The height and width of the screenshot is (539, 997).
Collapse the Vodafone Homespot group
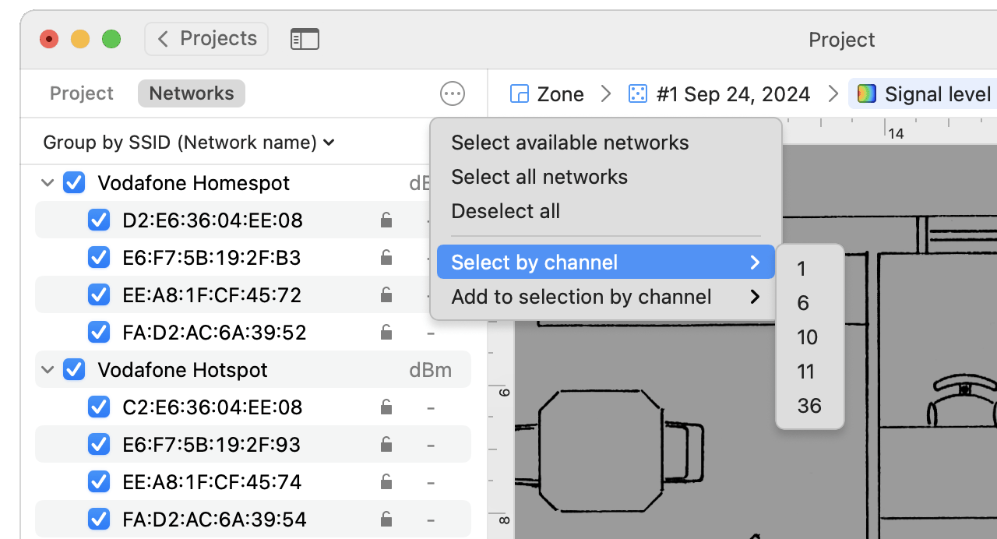[x=48, y=183]
